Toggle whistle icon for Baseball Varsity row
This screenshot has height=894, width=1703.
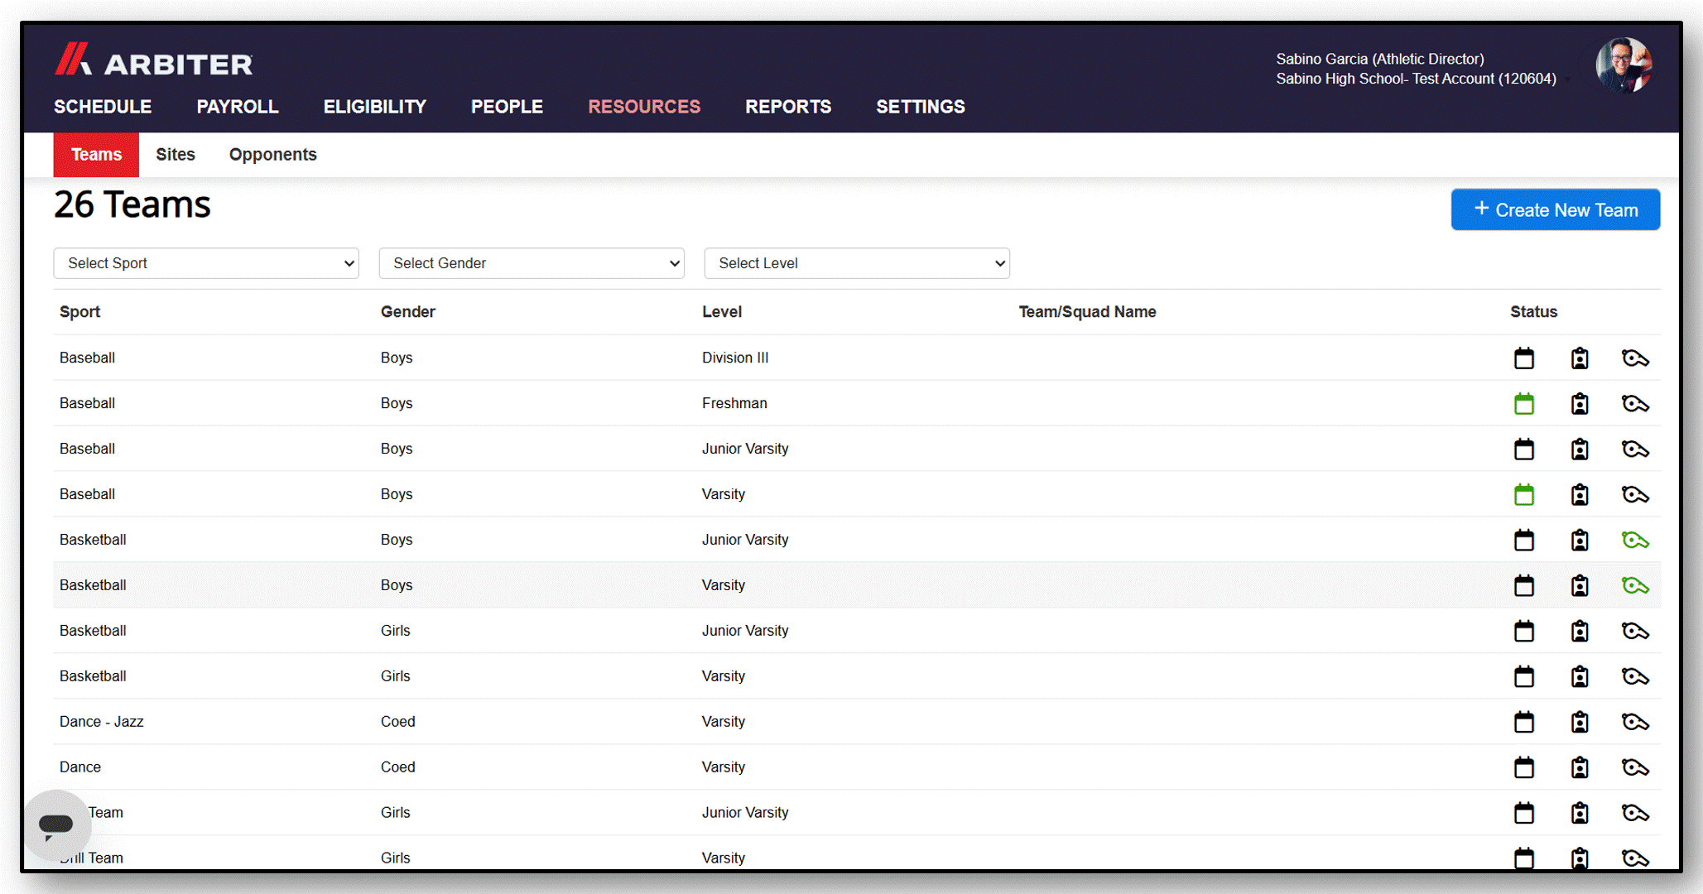pyautogui.click(x=1635, y=495)
